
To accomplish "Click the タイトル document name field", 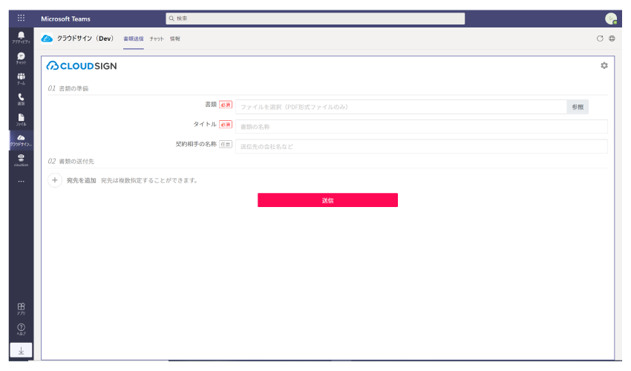I will tap(422, 127).
